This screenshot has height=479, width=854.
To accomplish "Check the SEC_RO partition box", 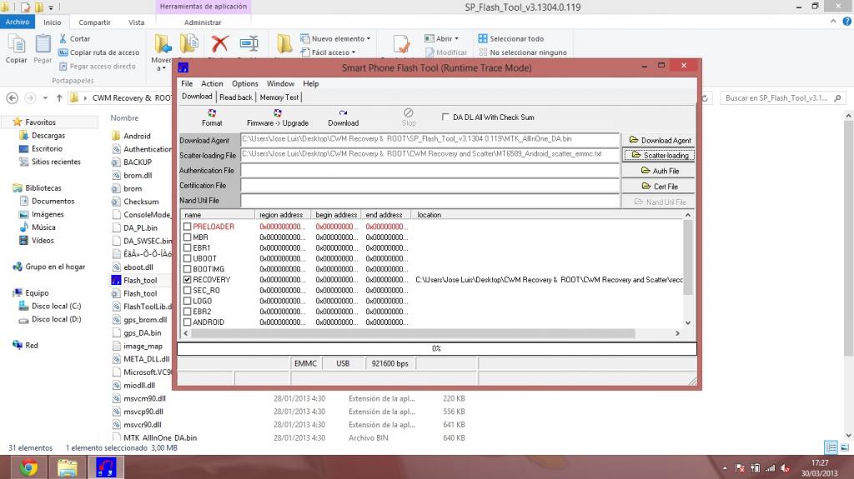I will click(188, 290).
